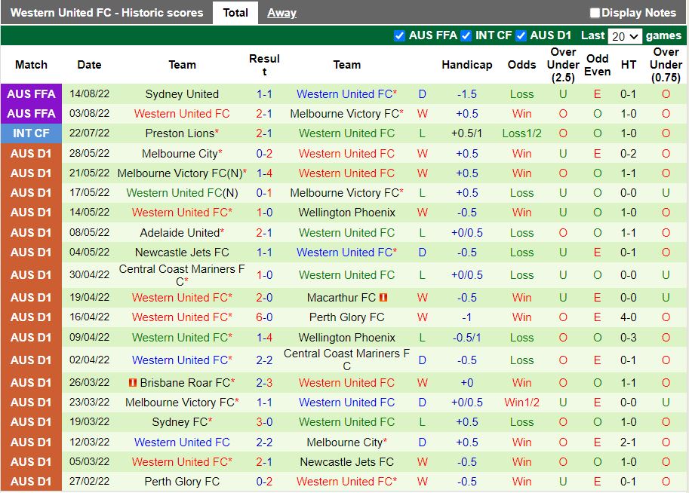
Task: Toggle the Display Notes checkbox
Action: click(x=595, y=12)
